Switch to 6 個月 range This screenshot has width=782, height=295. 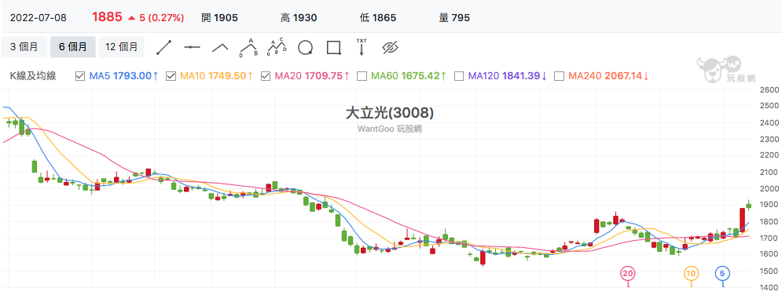[x=73, y=47]
